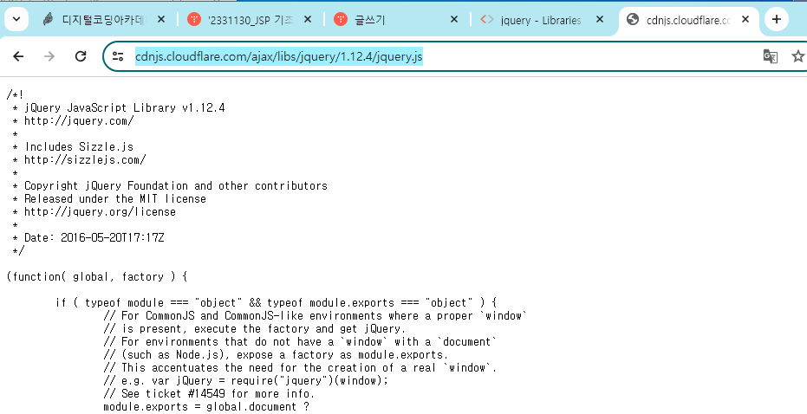The image size is (807, 414).
Task: Bookmark this page with the star icon
Action: click(798, 56)
